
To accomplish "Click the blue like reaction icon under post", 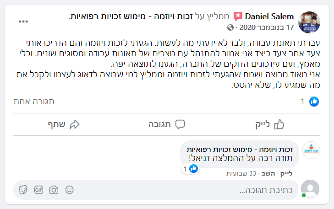I will (x=314, y=102).
